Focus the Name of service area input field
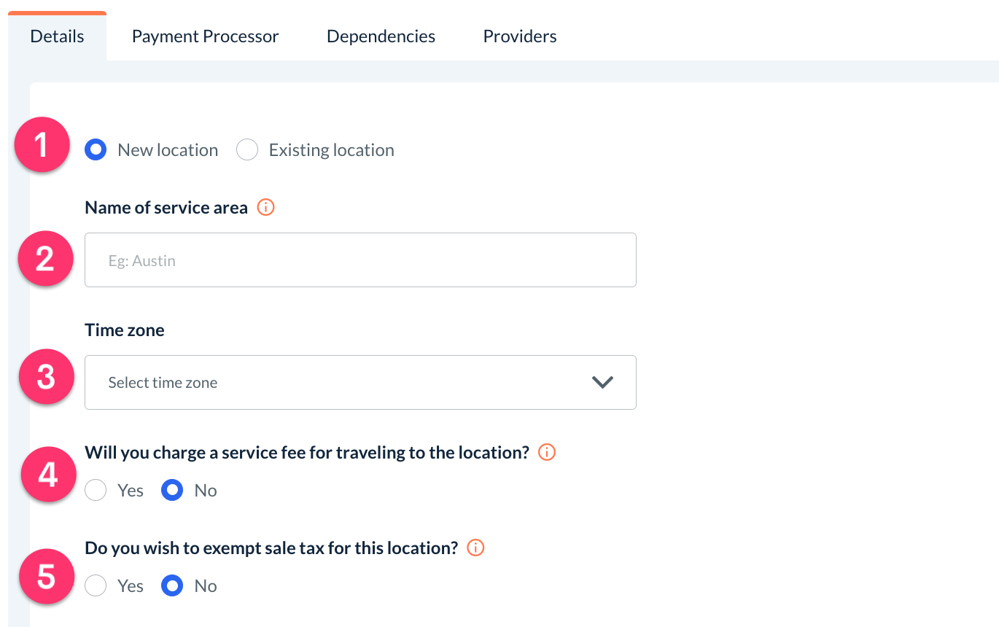This screenshot has height=627, width=999. click(360, 260)
